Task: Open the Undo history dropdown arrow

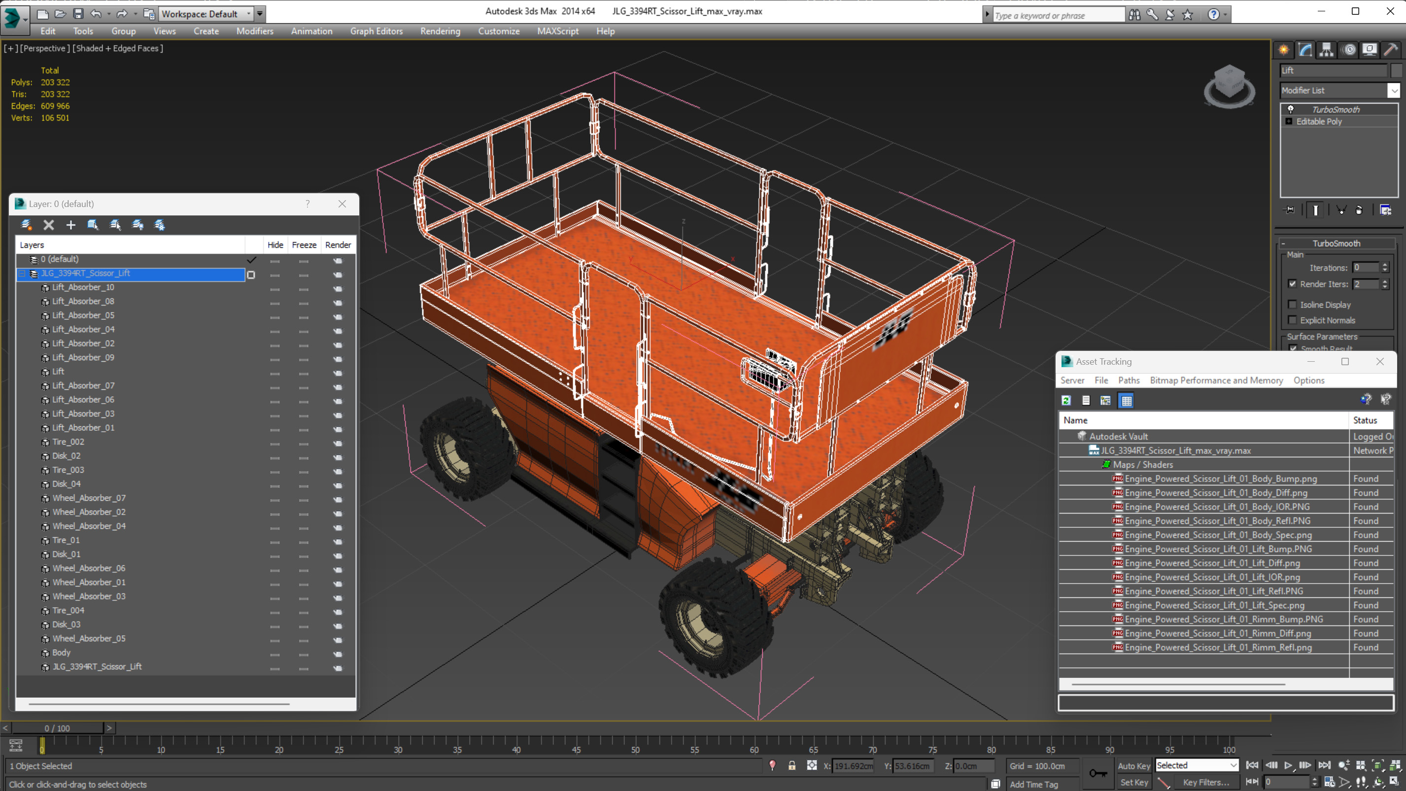Action: (108, 14)
